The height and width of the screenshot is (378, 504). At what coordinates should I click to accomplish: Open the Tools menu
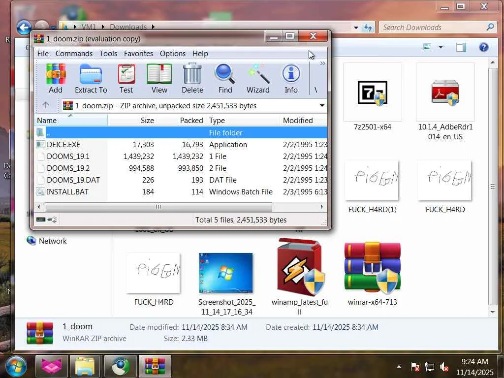pyautogui.click(x=108, y=53)
